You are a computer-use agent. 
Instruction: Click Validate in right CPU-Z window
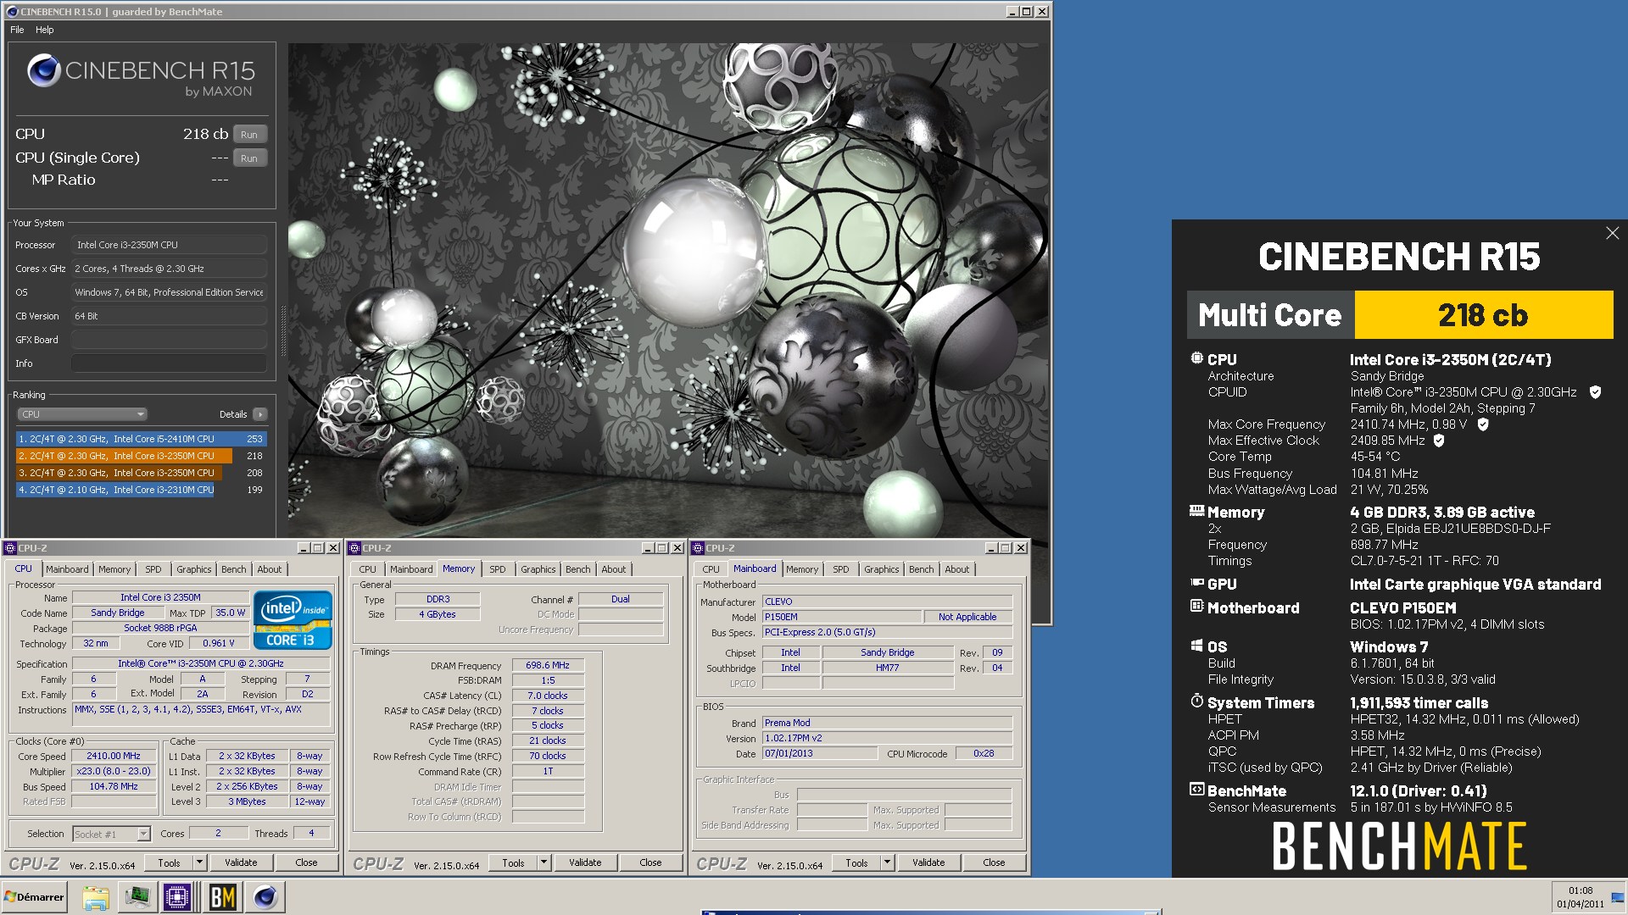[928, 862]
